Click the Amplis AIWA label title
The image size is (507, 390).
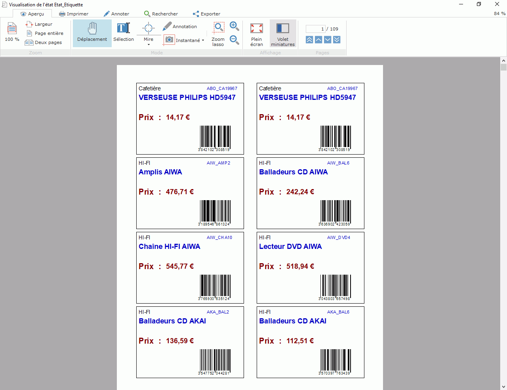[x=160, y=172]
